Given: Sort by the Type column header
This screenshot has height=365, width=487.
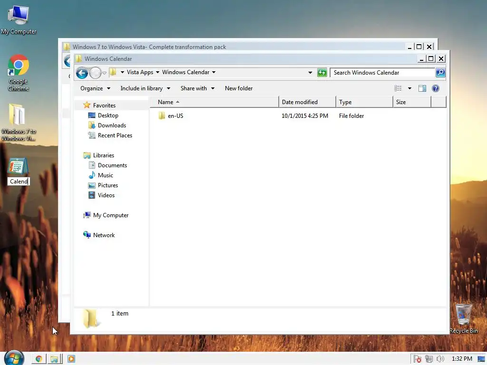Looking at the screenshot, I should point(364,102).
